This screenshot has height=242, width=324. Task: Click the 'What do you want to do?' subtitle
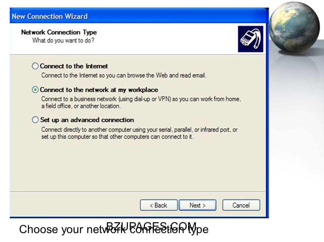pos(63,40)
